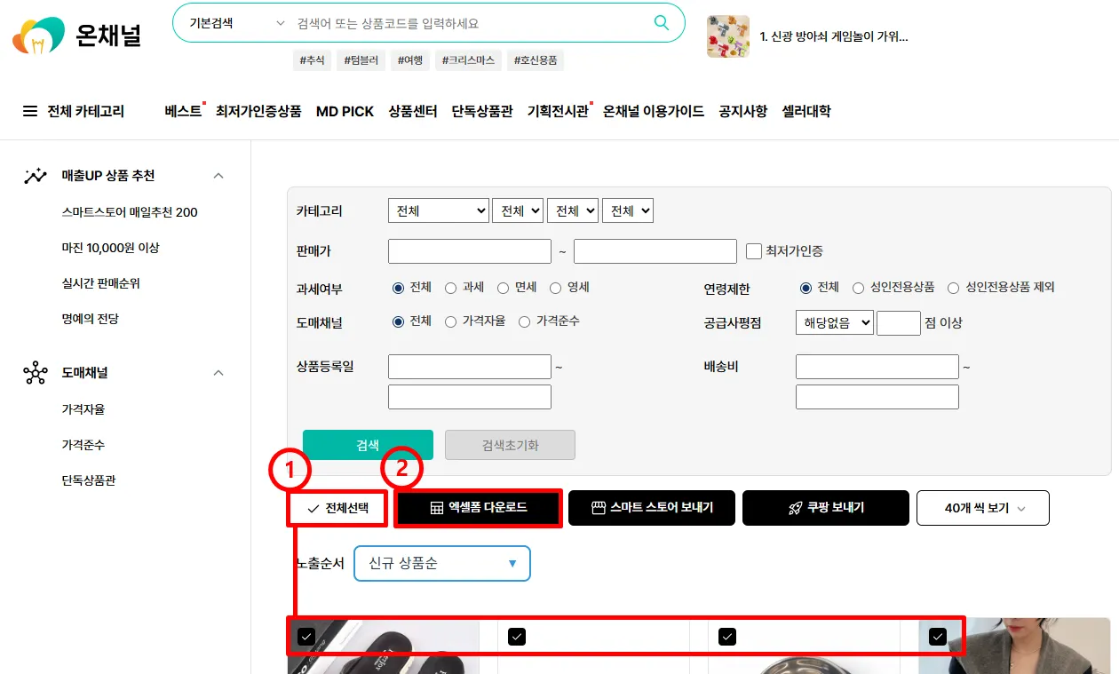Focus the 공급사평점 score input field
Viewport: 1119px width, 674px height.
point(899,322)
